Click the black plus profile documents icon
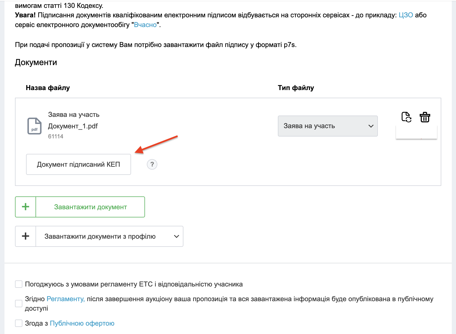Image resolution: width=456 pixels, height=334 pixels. click(26, 236)
